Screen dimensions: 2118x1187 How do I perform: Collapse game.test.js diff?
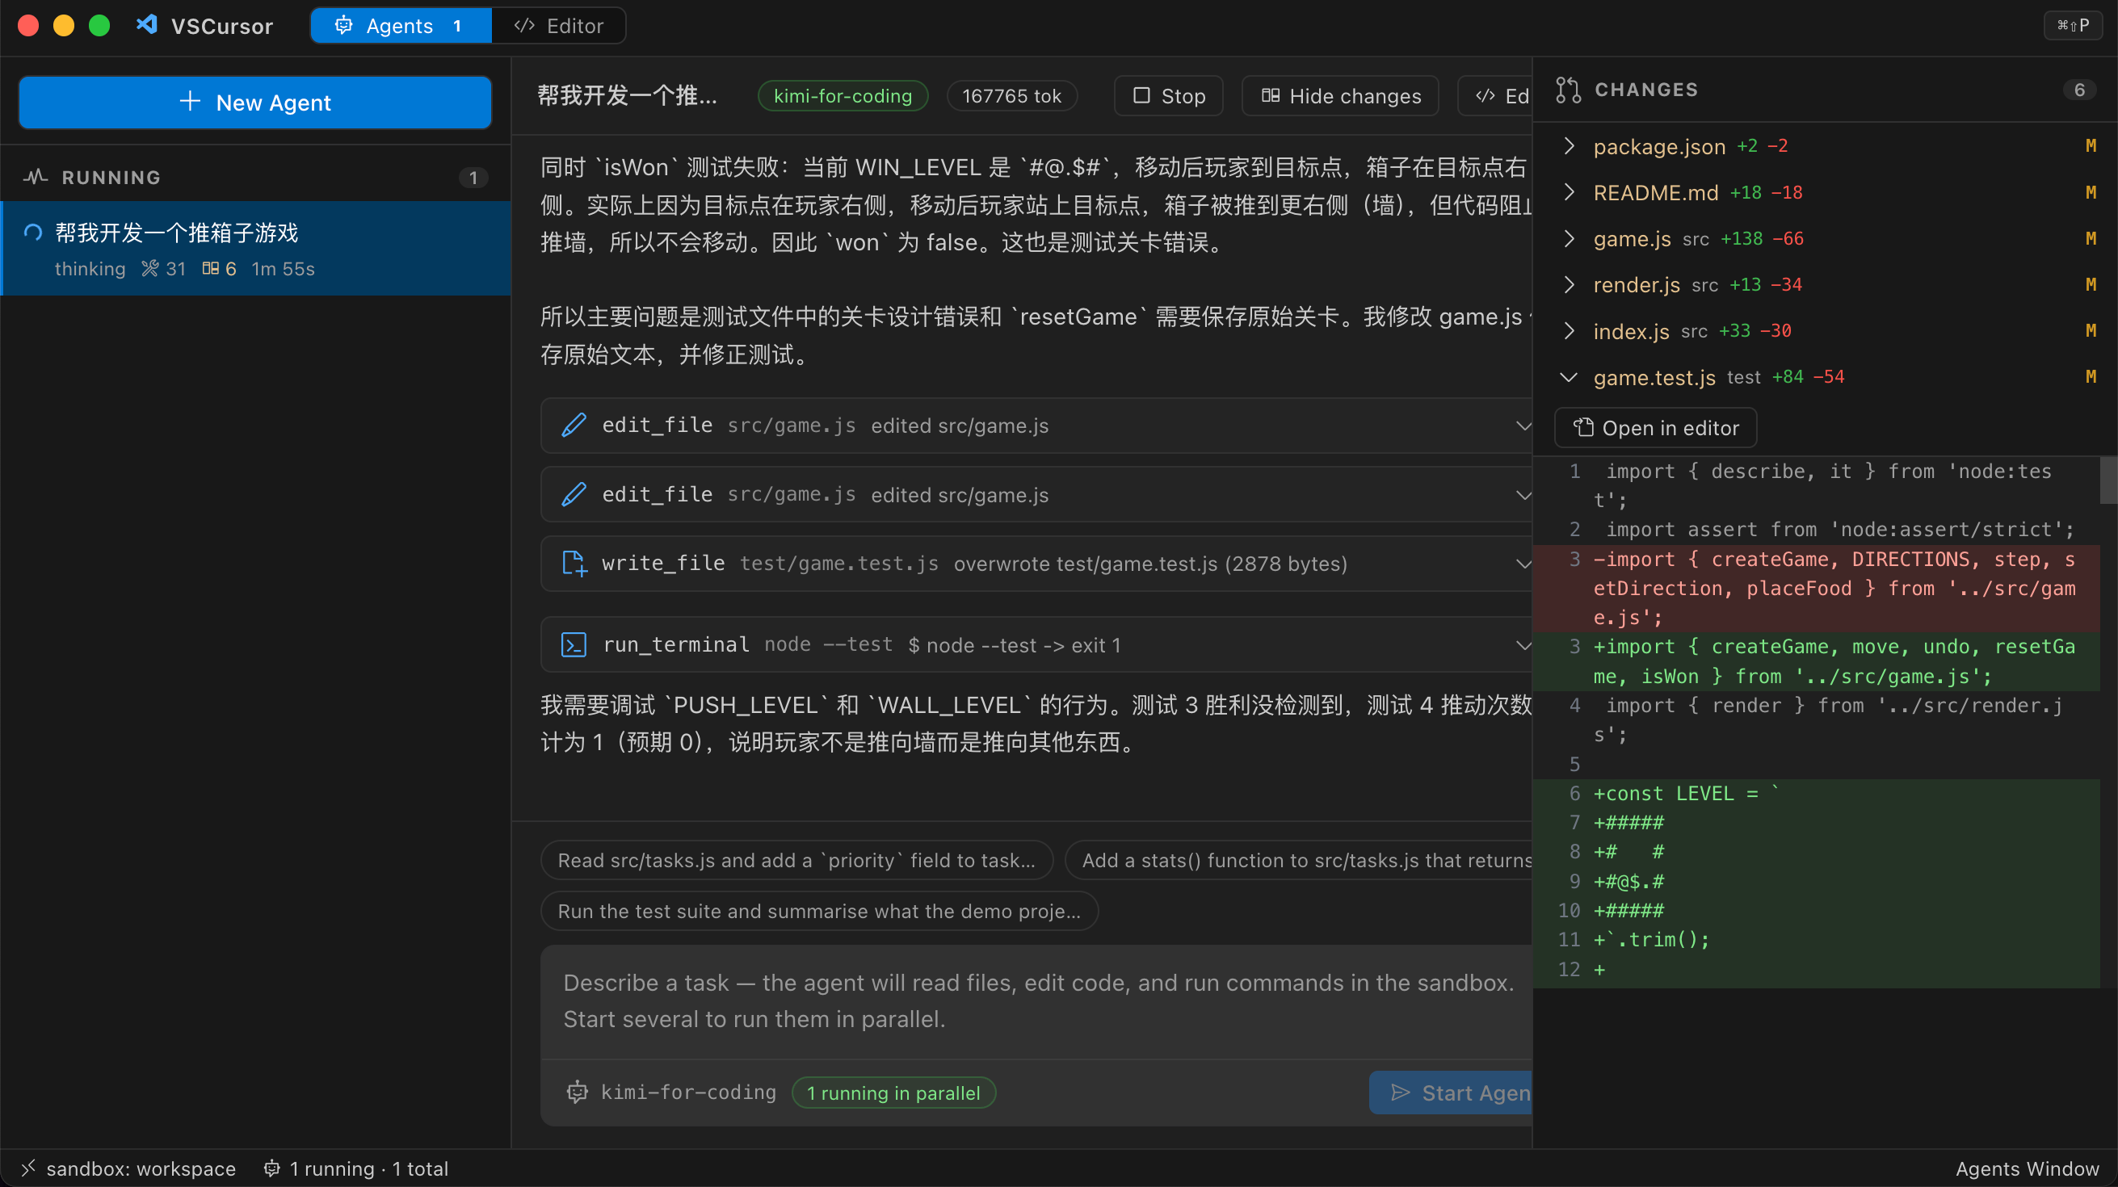pyautogui.click(x=1569, y=376)
